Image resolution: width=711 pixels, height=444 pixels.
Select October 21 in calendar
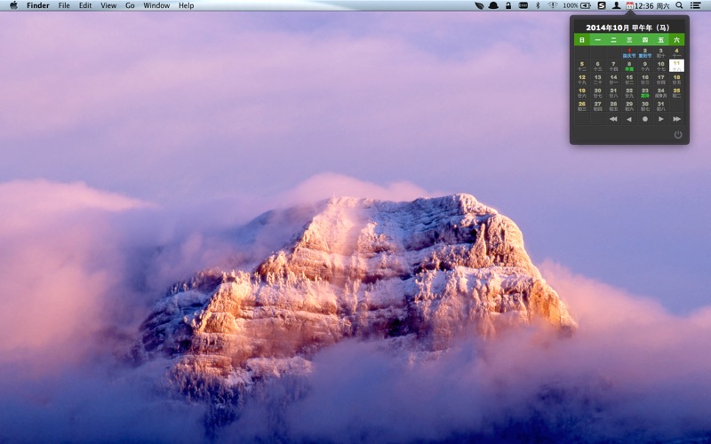(x=613, y=93)
